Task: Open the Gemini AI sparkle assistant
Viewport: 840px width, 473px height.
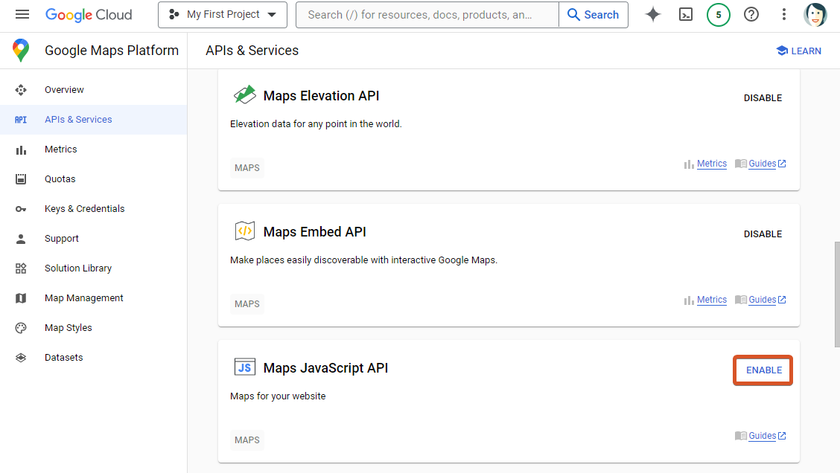Action: pos(652,14)
